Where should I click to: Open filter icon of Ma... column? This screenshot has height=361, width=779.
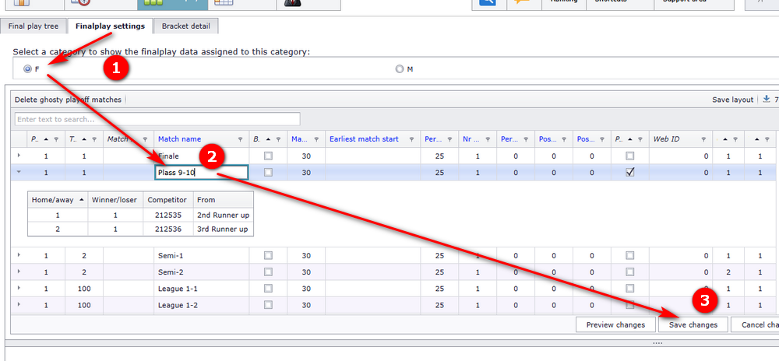(x=316, y=139)
